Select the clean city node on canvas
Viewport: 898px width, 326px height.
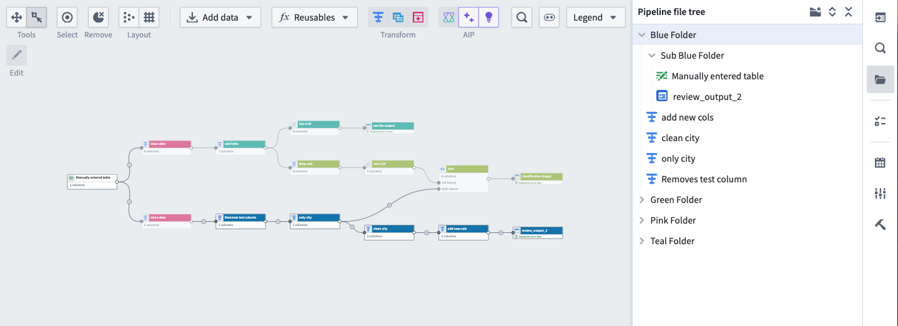click(389, 232)
